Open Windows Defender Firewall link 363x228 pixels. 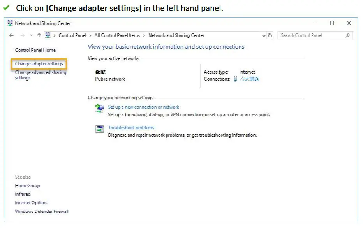(42, 211)
